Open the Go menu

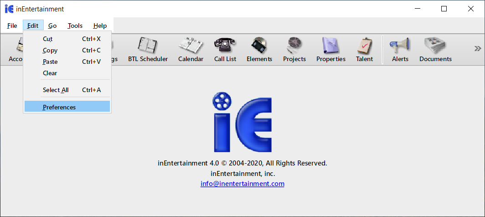click(x=52, y=26)
